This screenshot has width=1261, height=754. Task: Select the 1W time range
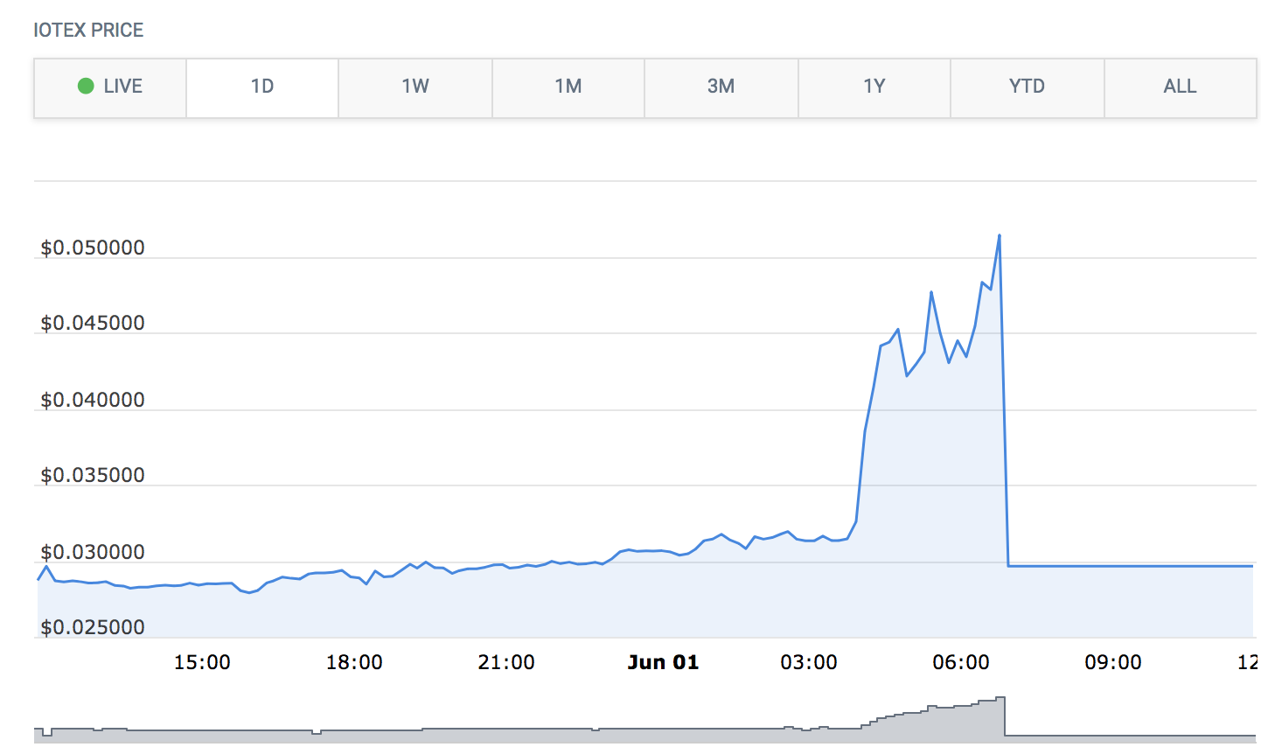tap(415, 87)
